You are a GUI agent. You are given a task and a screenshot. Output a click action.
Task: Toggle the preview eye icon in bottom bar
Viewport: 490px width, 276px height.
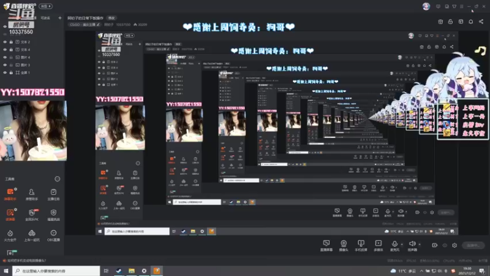coord(445,245)
